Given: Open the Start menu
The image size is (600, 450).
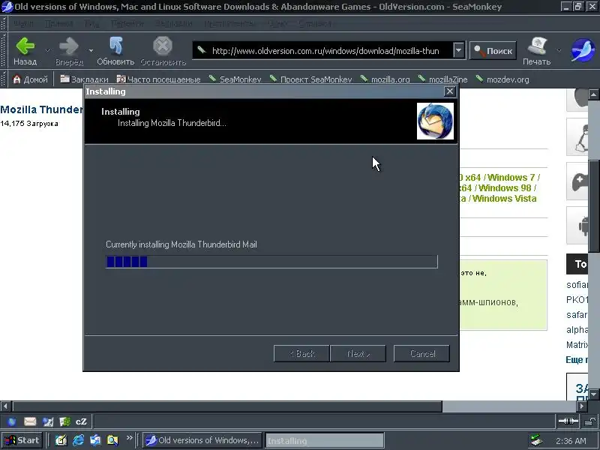Looking at the screenshot, I should click(22, 440).
